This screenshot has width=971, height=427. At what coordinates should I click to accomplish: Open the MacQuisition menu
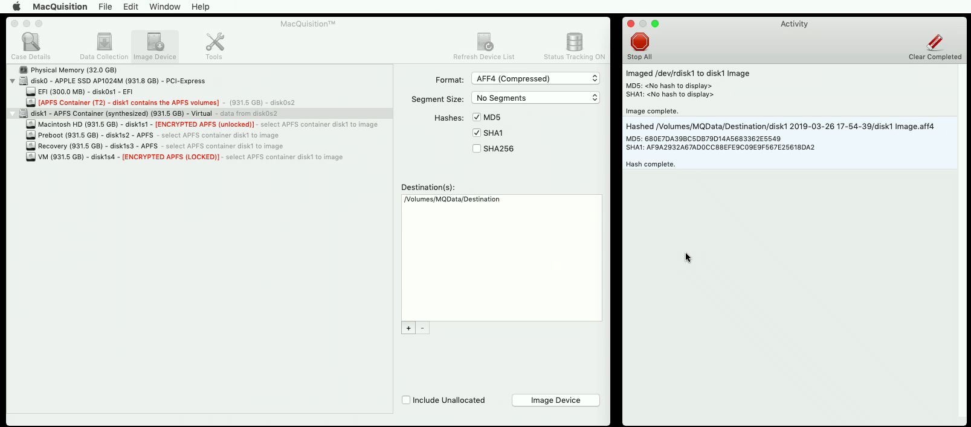[x=60, y=7]
